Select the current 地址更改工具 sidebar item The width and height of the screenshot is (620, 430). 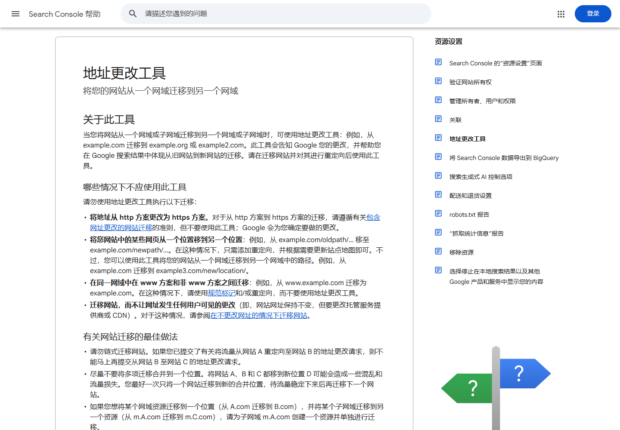pyautogui.click(x=468, y=139)
